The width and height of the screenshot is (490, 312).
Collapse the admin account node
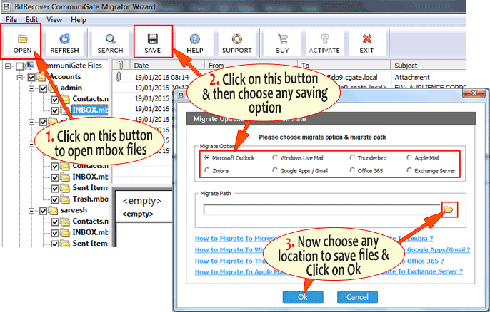click(31, 88)
